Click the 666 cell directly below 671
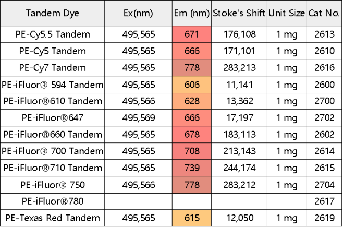This screenshot has height=227, width=343. click(x=192, y=51)
